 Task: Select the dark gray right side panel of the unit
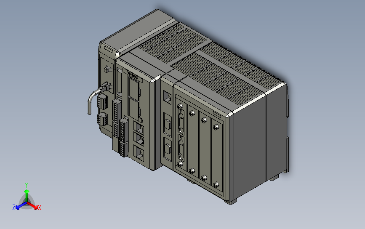pos(250,146)
